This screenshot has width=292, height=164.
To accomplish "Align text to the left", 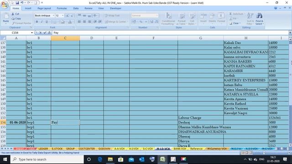I will click(79, 22).
